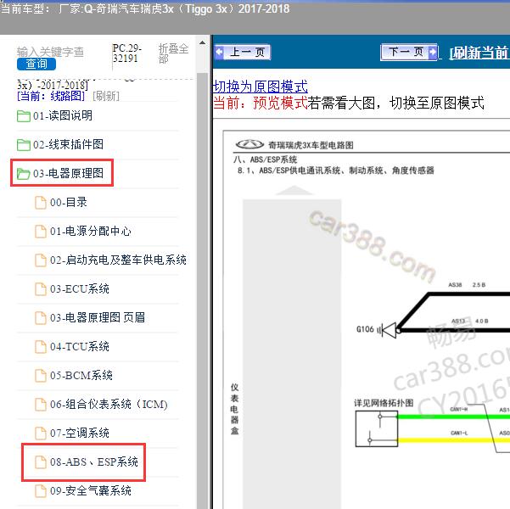Click page icon beside 05-BCM系统
Viewport: 510px width, 509px height.
(x=41, y=376)
